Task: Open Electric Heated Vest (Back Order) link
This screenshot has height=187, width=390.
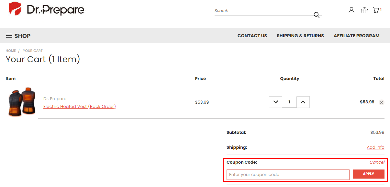Action: (80, 106)
